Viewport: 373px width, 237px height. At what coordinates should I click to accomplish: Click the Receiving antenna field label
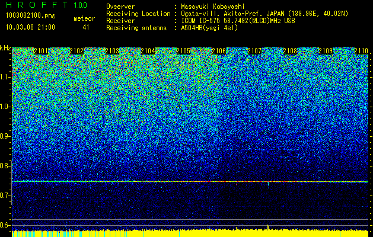[x=136, y=28]
